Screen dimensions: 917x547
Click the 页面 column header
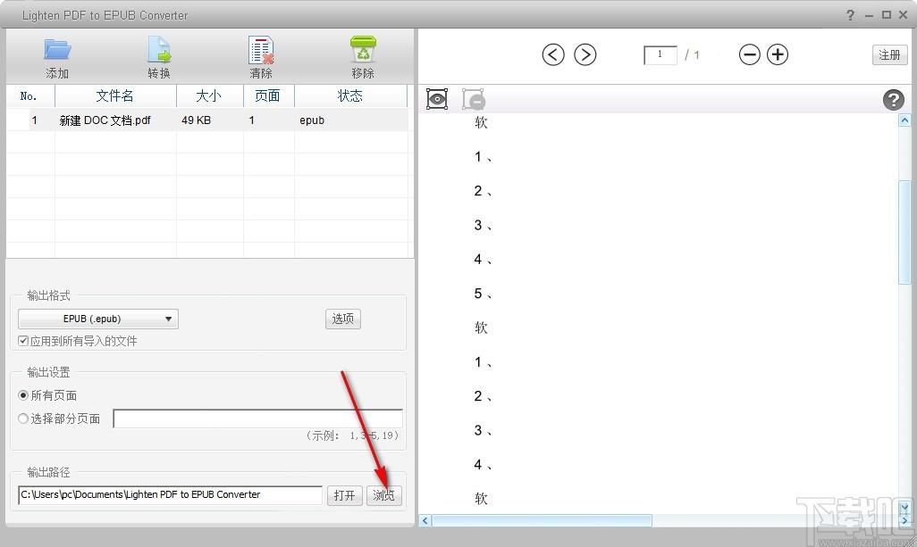click(268, 95)
